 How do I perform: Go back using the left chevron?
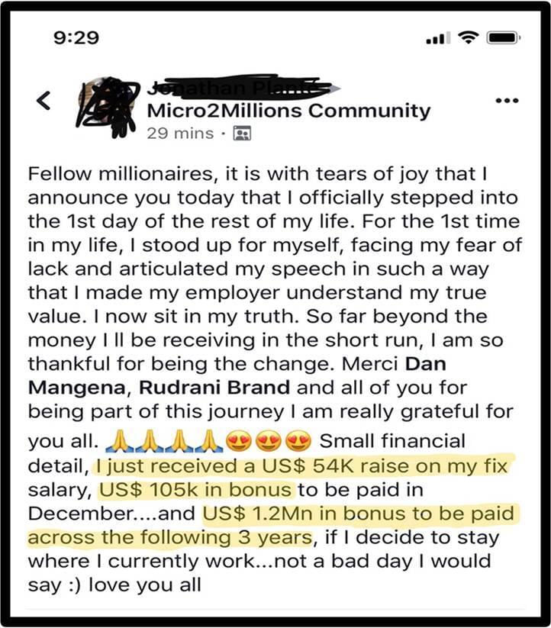click(x=45, y=101)
